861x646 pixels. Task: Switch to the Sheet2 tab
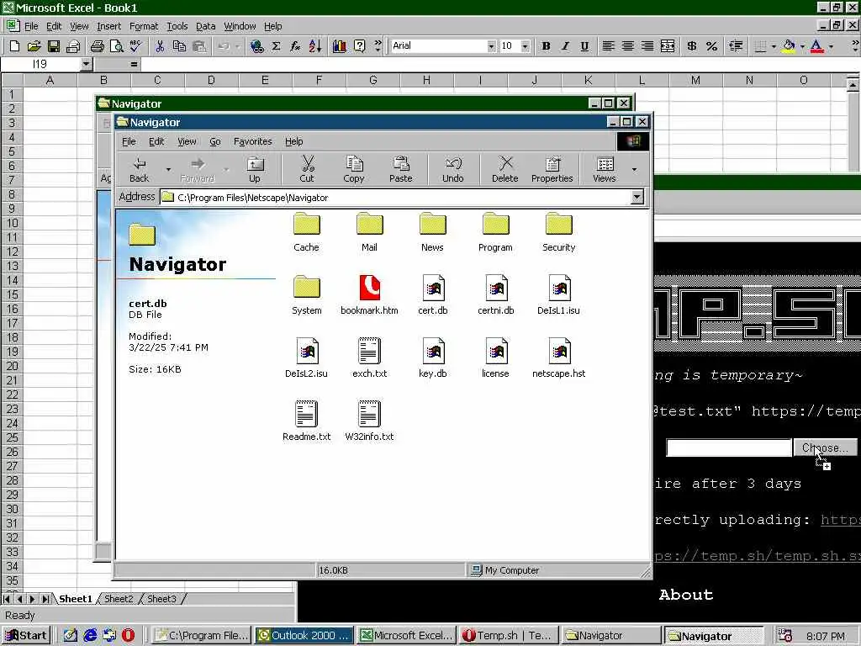coord(119,599)
